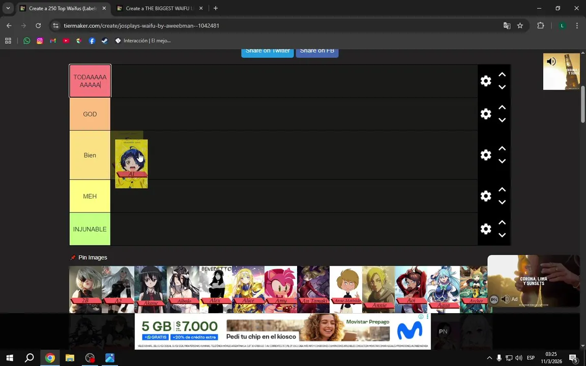
Task: Open the Gmail bookmark
Action: tap(53, 41)
